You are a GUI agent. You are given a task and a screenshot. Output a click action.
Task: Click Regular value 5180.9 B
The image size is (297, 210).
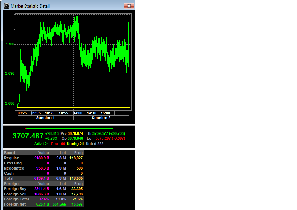(x=42, y=158)
